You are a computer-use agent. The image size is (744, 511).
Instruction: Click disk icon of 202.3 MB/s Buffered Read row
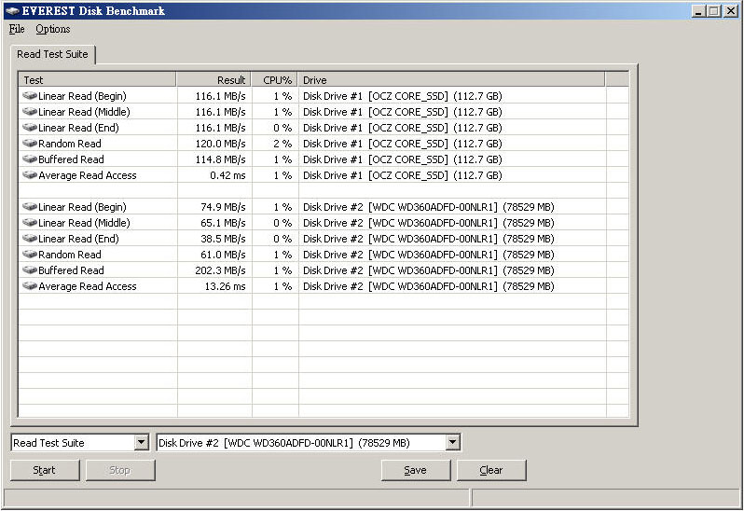[29, 270]
